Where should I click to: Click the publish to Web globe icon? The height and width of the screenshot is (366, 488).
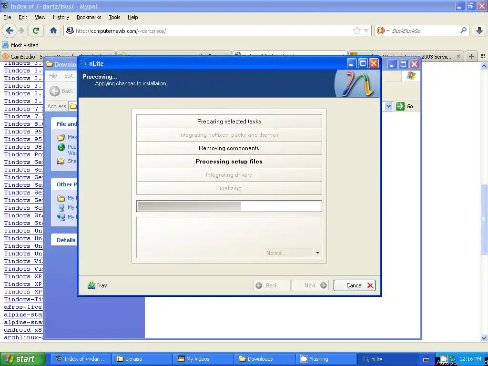pyautogui.click(x=61, y=147)
